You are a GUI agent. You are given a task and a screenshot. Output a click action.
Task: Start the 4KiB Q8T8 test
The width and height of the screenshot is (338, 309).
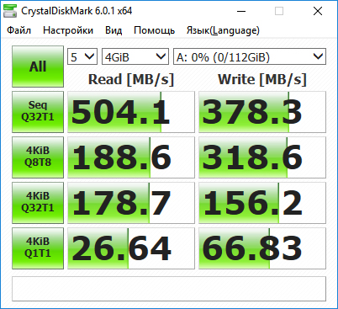[x=38, y=157]
